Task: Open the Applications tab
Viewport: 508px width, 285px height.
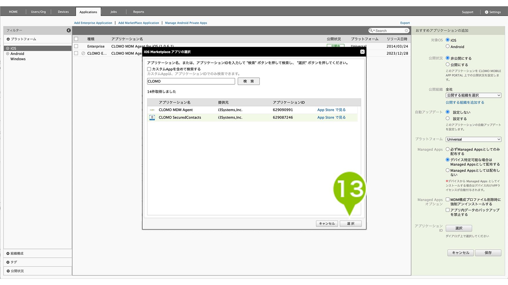Action: 88,12
